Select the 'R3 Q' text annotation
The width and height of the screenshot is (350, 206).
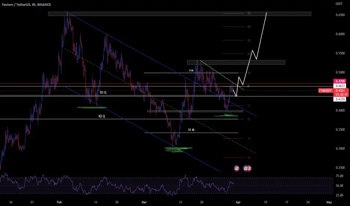[103, 93]
